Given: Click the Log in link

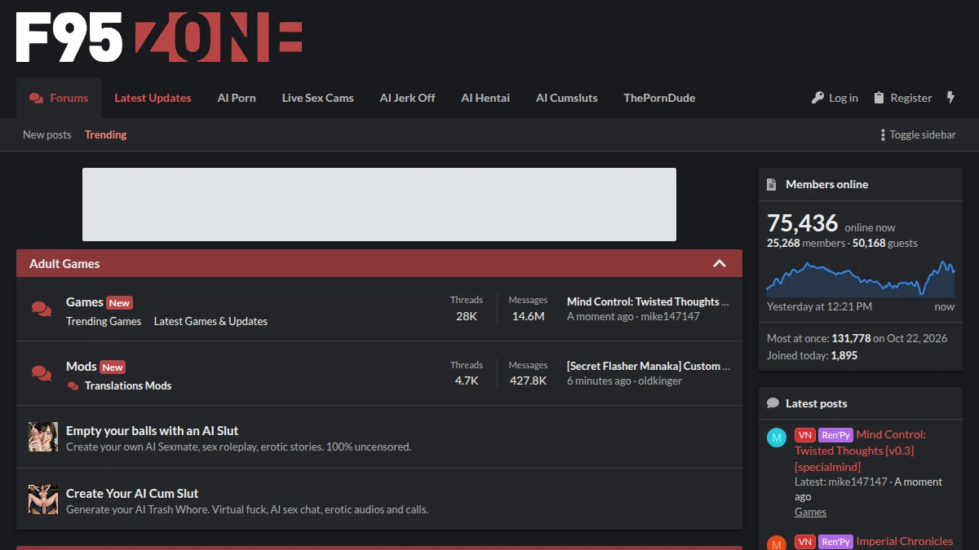Looking at the screenshot, I should 835,98.
